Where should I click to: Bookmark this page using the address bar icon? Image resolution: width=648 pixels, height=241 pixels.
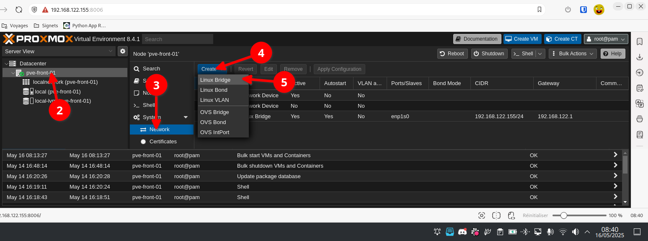point(540,10)
